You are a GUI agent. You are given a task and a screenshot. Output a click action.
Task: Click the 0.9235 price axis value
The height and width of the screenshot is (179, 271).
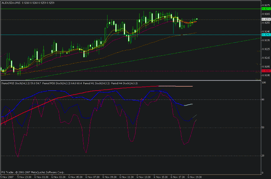coord(266,40)
